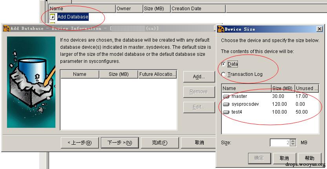This screenshot has height=169, width=327.
Task: Select the test4 device icon
Action: tap(226, 112)
